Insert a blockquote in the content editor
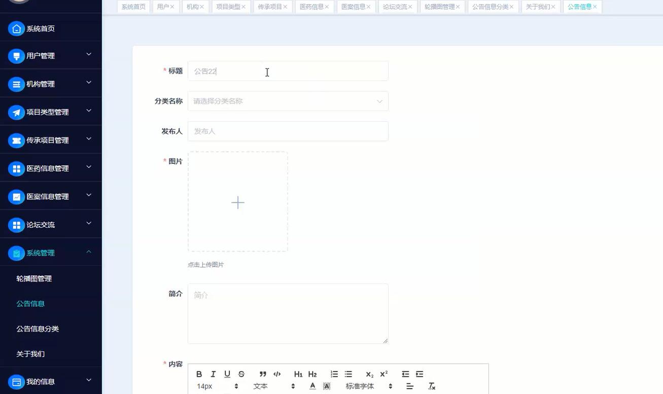The height and width of the screenshot is (394, 663). 263,374
